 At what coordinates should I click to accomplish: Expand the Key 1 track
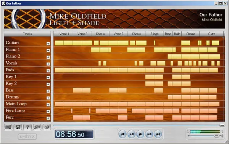[x=48, y=77]
